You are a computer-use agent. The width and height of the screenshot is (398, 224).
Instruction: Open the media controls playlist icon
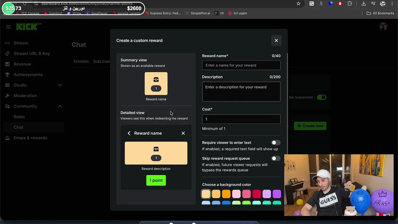click(x=373, y=3)
